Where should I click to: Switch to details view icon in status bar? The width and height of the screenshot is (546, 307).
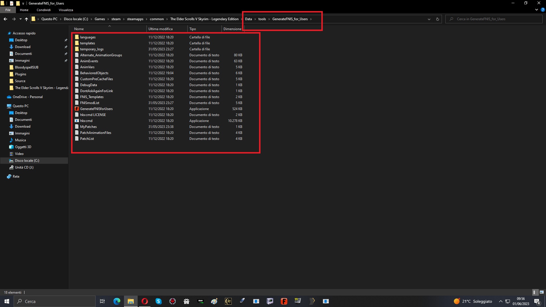pos(535,292)
